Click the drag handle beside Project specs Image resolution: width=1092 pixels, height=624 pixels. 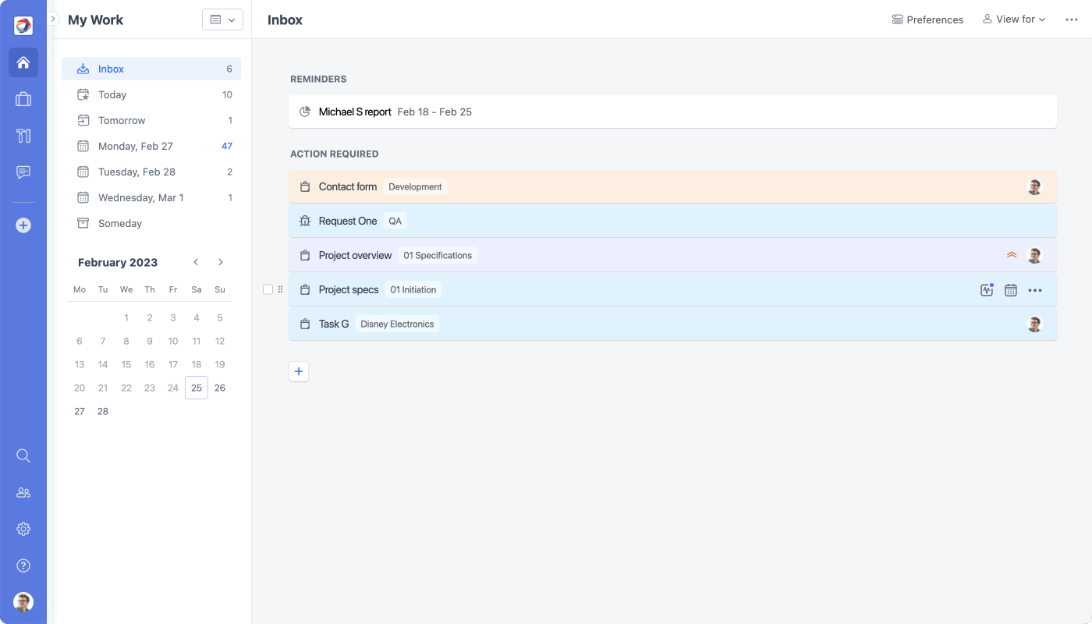click(281, 289)
